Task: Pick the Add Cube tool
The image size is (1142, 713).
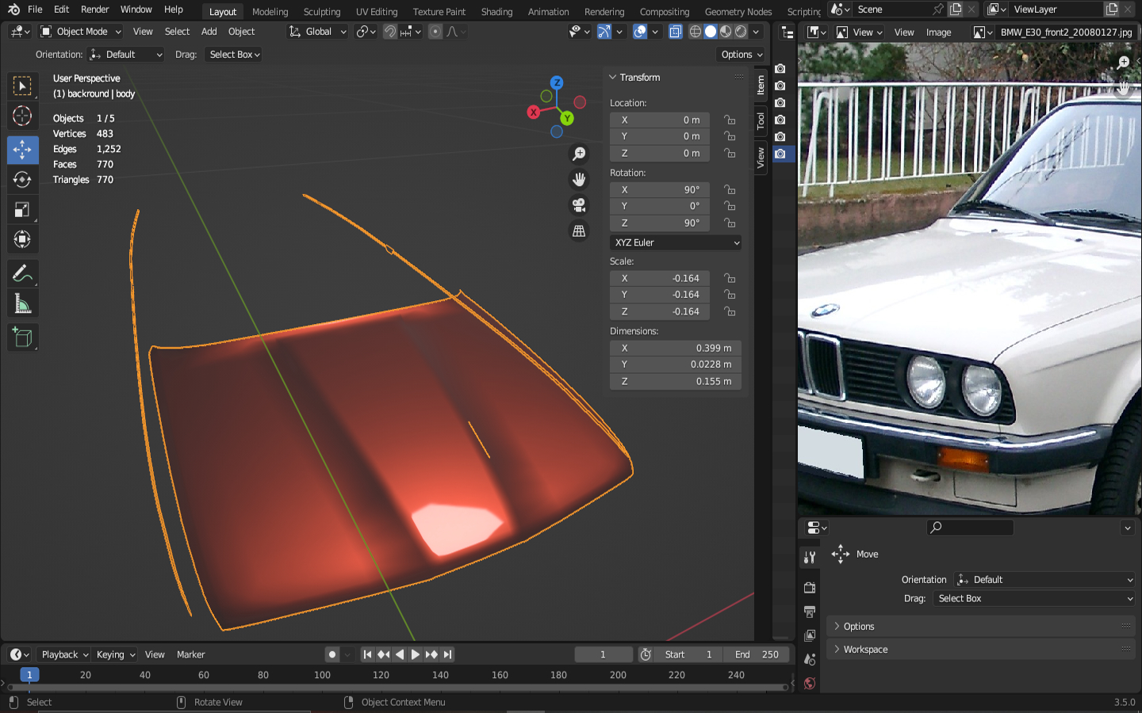Action: click(22, 337)
